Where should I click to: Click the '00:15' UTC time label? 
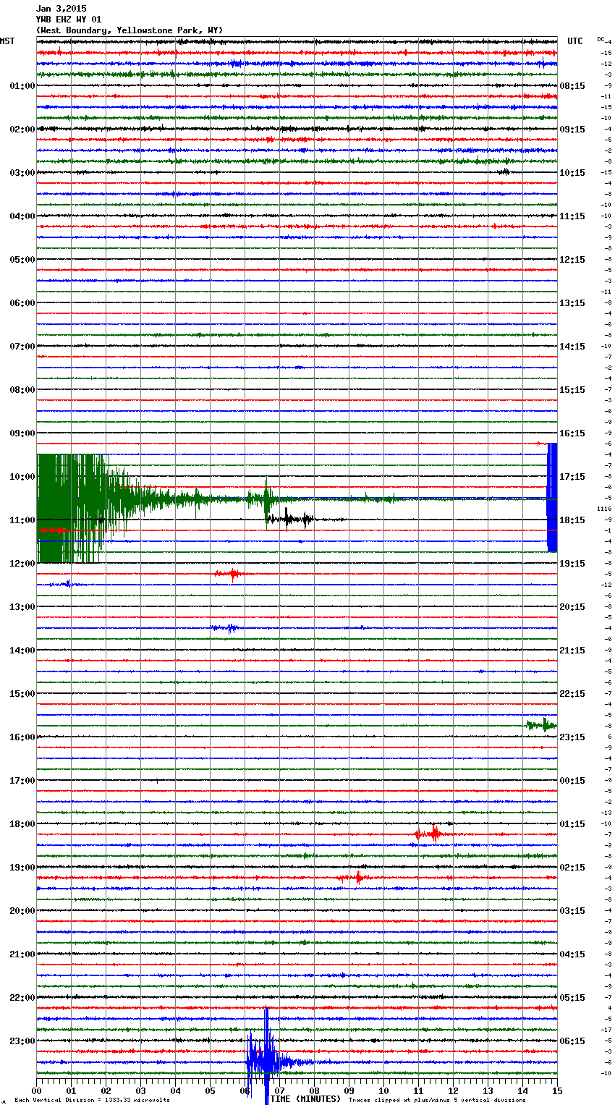click(572, 781)
